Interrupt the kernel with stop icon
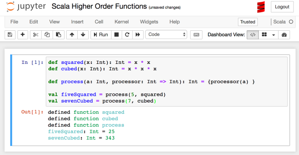 (x=117, y=34)
